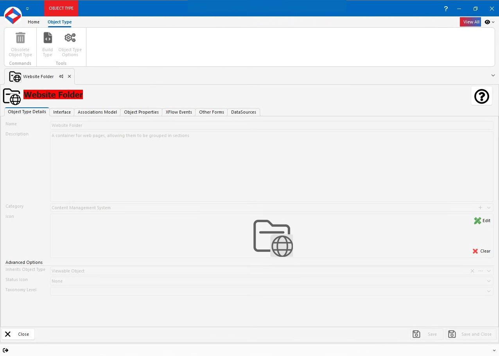Expand the Taxonomy Level dropdown
Screen dimensions: 499x356
coord(488,291)
